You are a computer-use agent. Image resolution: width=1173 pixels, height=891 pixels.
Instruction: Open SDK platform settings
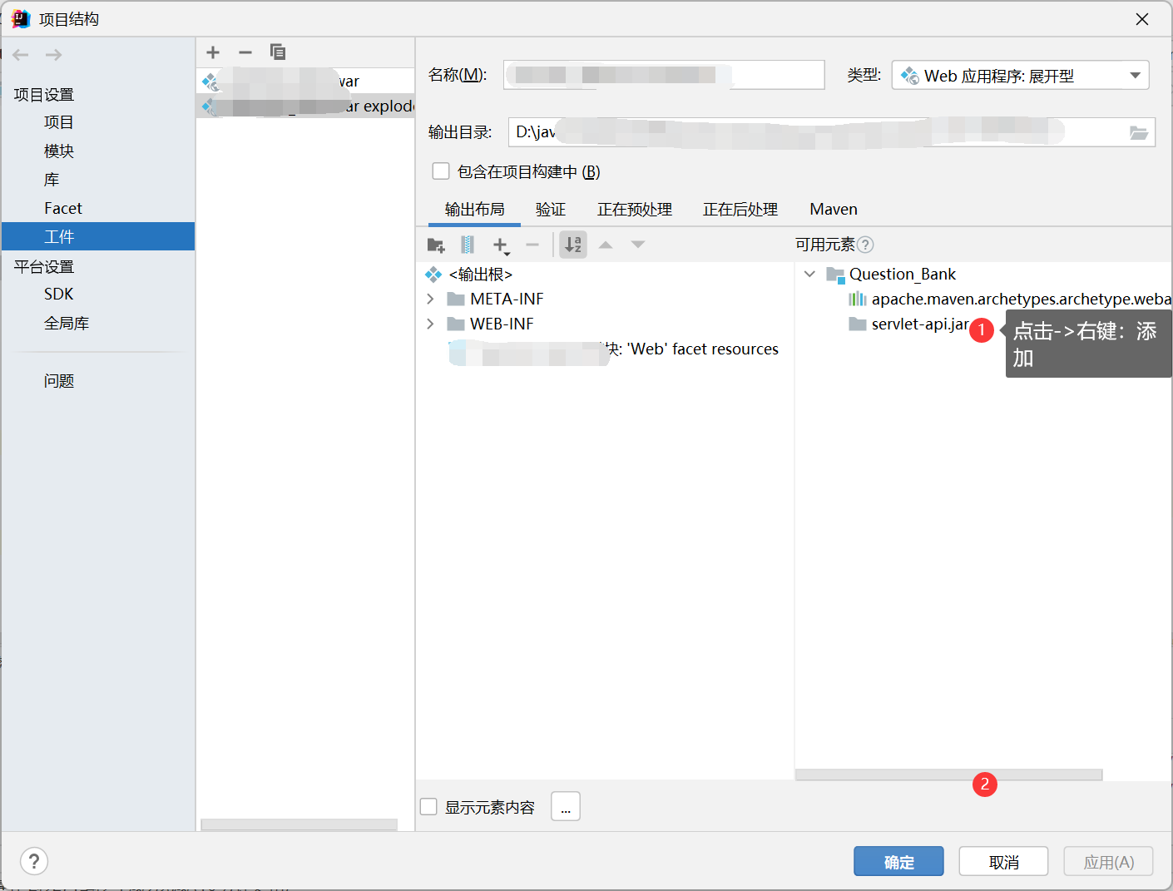(x=59, y=294)
